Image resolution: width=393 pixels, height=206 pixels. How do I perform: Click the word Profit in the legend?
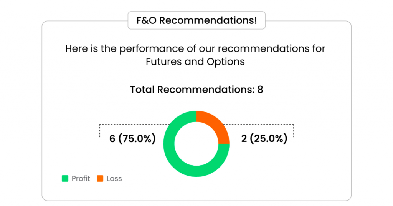tap(81, 178)
